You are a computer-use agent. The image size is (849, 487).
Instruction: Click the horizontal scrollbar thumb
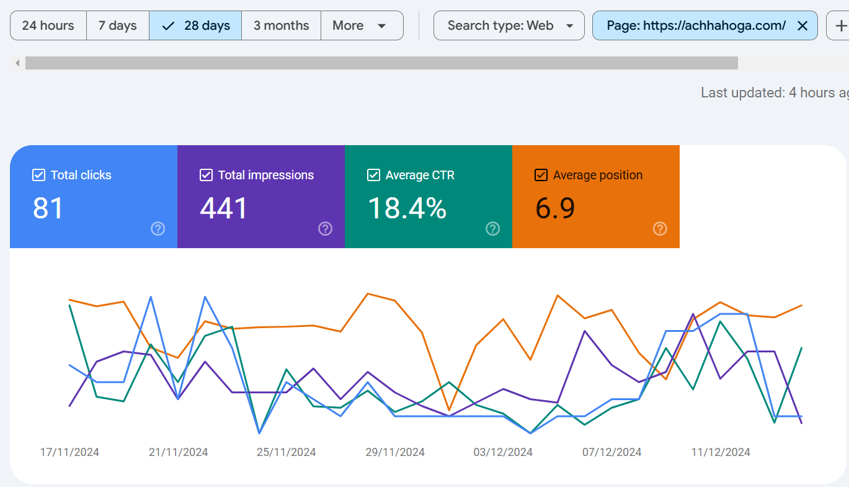coord(381,63)
